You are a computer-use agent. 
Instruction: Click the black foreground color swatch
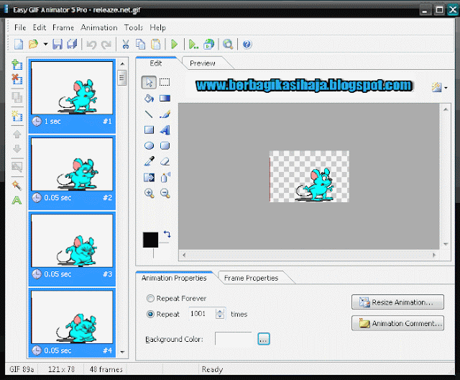(150, 240)
